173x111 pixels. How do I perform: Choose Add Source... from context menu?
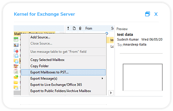pyautogui.click(x=64, y=37)
